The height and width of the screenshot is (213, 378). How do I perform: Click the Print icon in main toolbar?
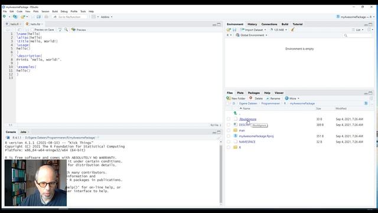coord(47,17)
